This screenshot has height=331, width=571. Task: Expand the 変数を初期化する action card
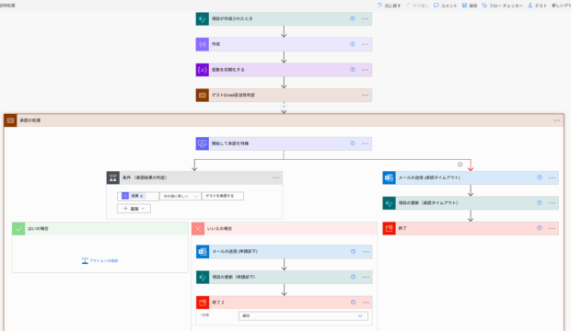(x=284, y=70)
